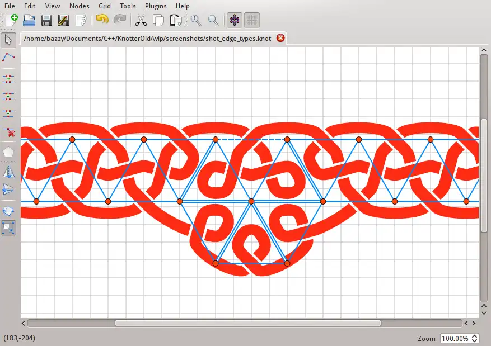
Task: Flip selection vertically with mirror icon
Action: click(x=8, y=189)
